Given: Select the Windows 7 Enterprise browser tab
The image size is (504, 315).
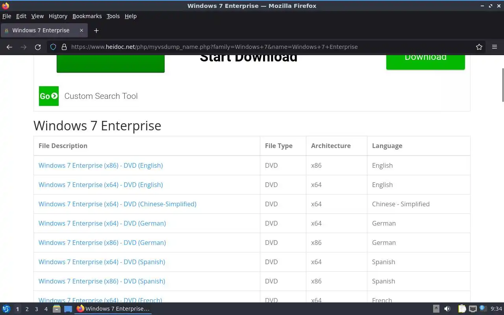Looking at the screenshot, I should pyautogui.click(x=43, y=30).
